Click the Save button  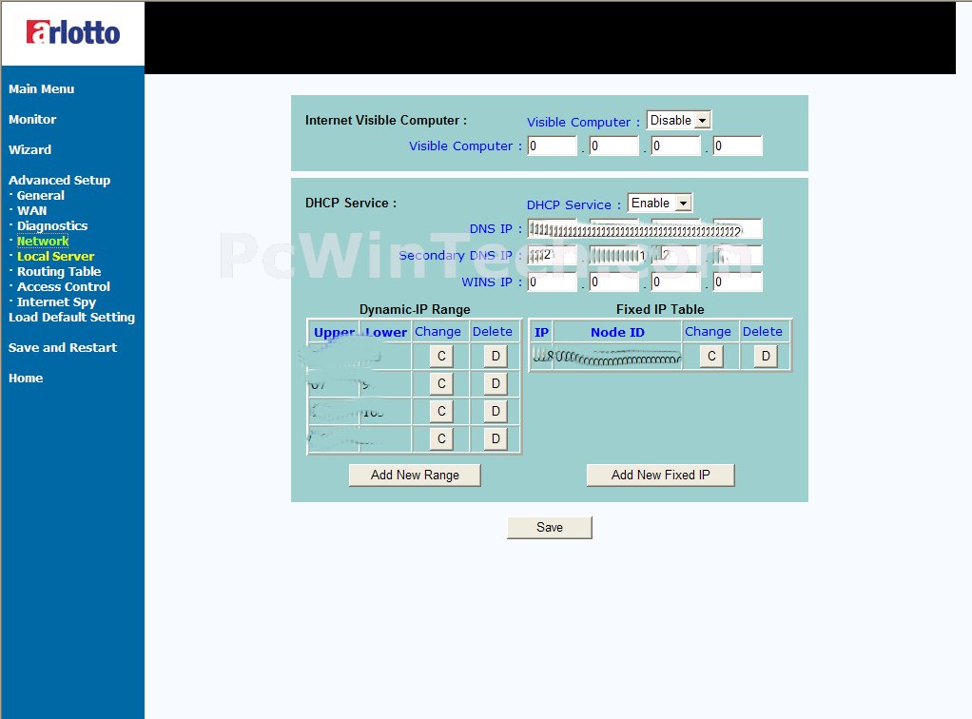click(x=550, y=528)
